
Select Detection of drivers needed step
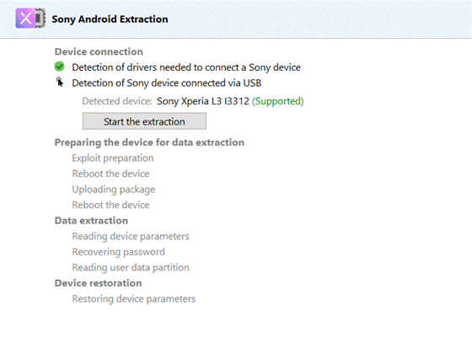click(186, 67)
